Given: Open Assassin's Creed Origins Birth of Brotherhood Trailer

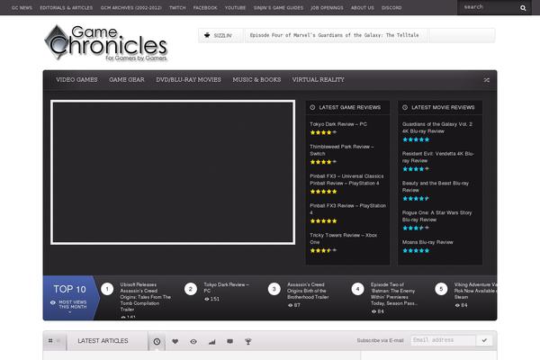Looking at the screenshot, I should 308,291.
